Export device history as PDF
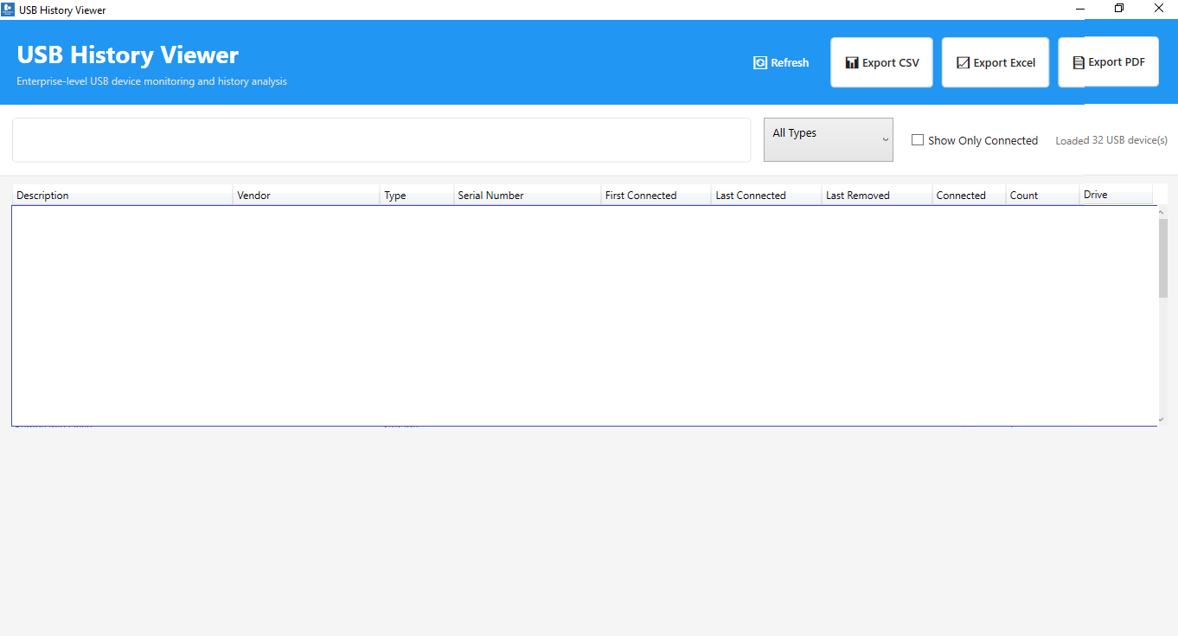 tap(1108, 61)
